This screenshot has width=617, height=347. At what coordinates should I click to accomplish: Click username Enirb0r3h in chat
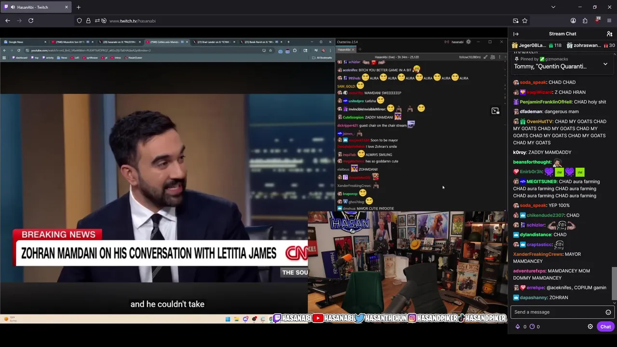coord(531,172)
